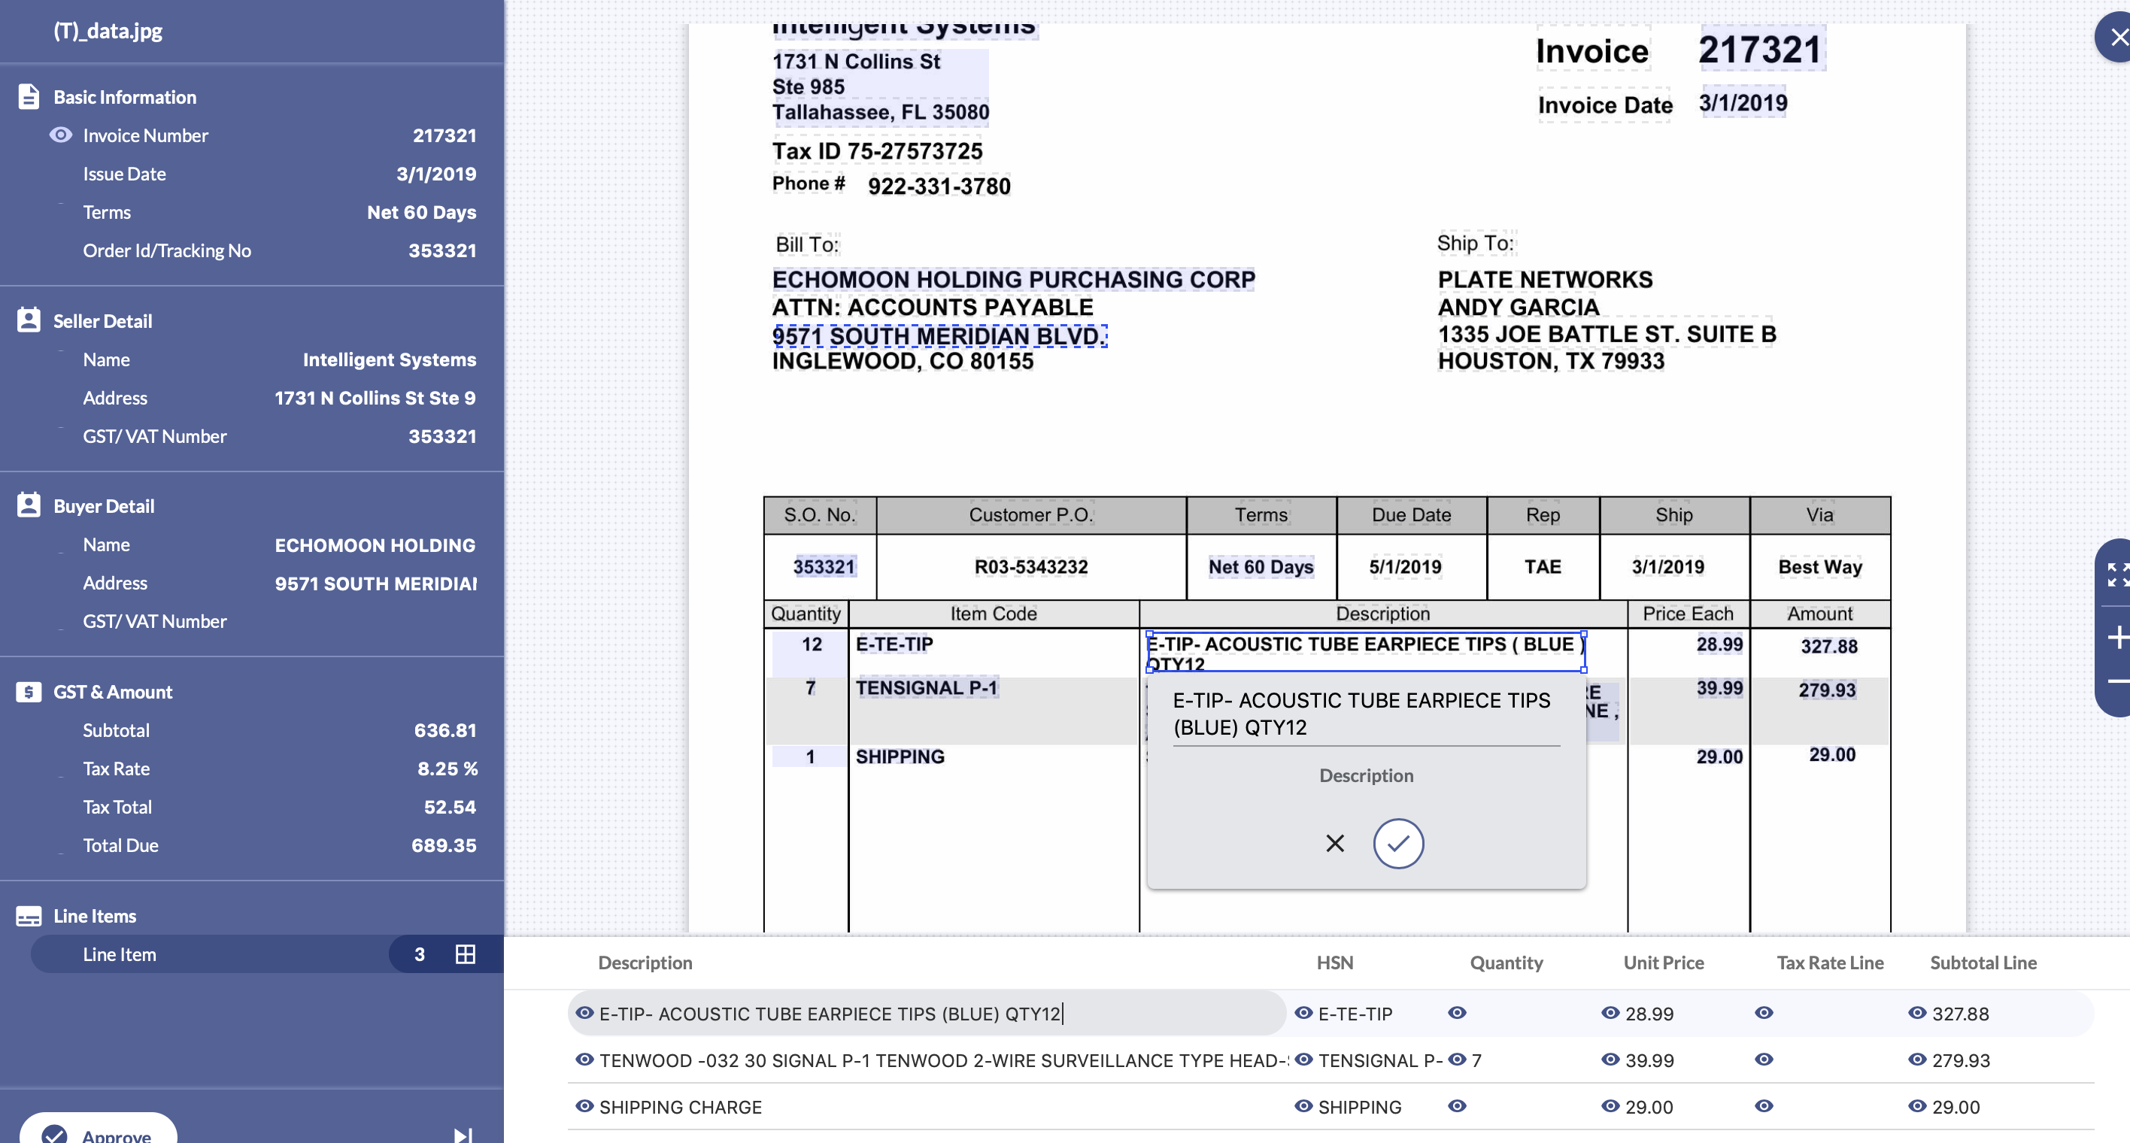This screenshot has width=2130, height=1143.
Task: Select Buyer Name ECHOMOON HOLDING field
Action: [280, 544]
